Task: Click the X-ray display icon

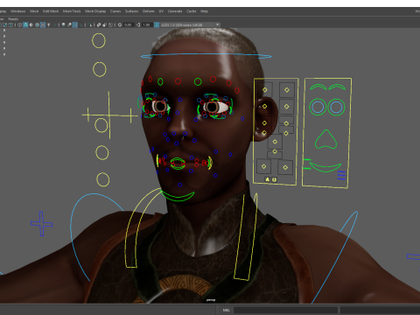Action: [x=99, y=24]
